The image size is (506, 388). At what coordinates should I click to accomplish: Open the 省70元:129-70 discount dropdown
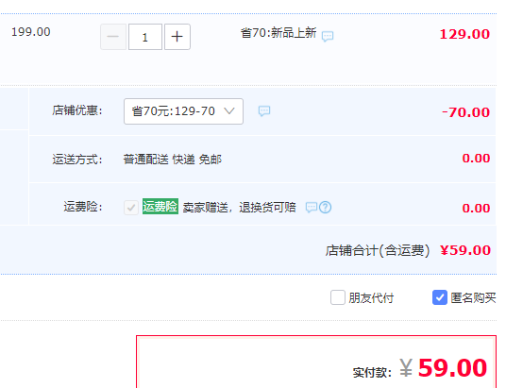183,111
